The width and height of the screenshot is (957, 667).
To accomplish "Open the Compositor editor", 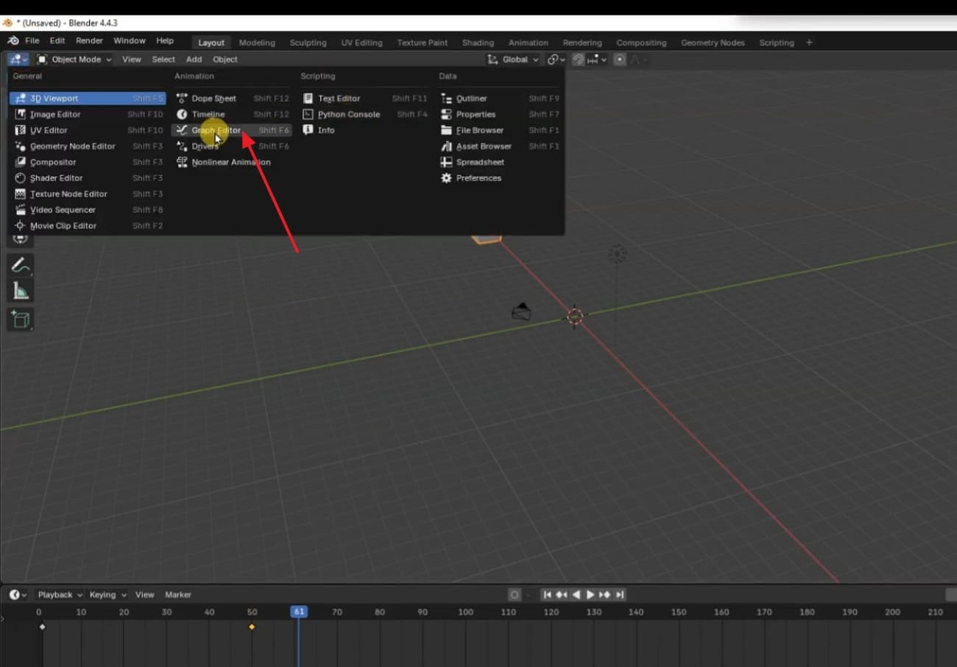I will point(88,162).
